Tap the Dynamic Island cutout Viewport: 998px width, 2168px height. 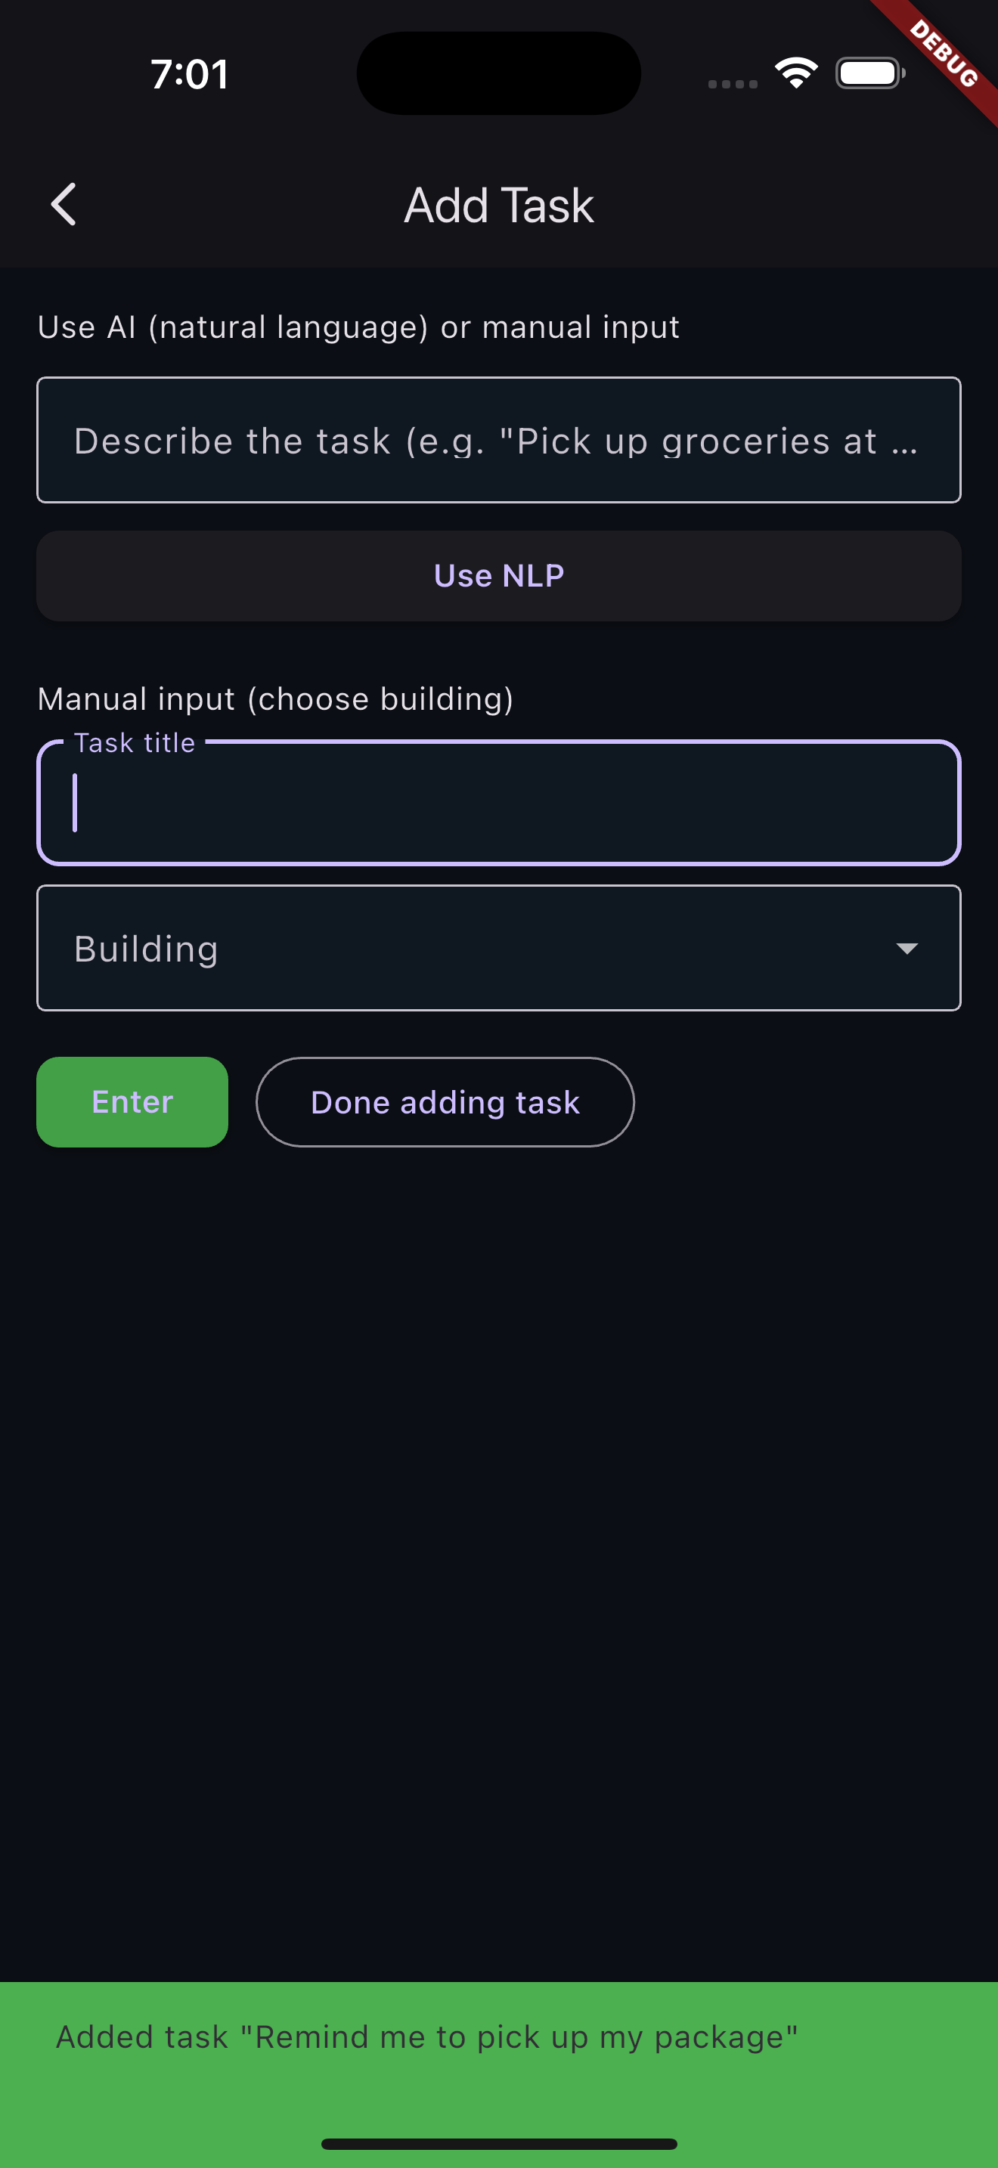click(x=499, y=73)
